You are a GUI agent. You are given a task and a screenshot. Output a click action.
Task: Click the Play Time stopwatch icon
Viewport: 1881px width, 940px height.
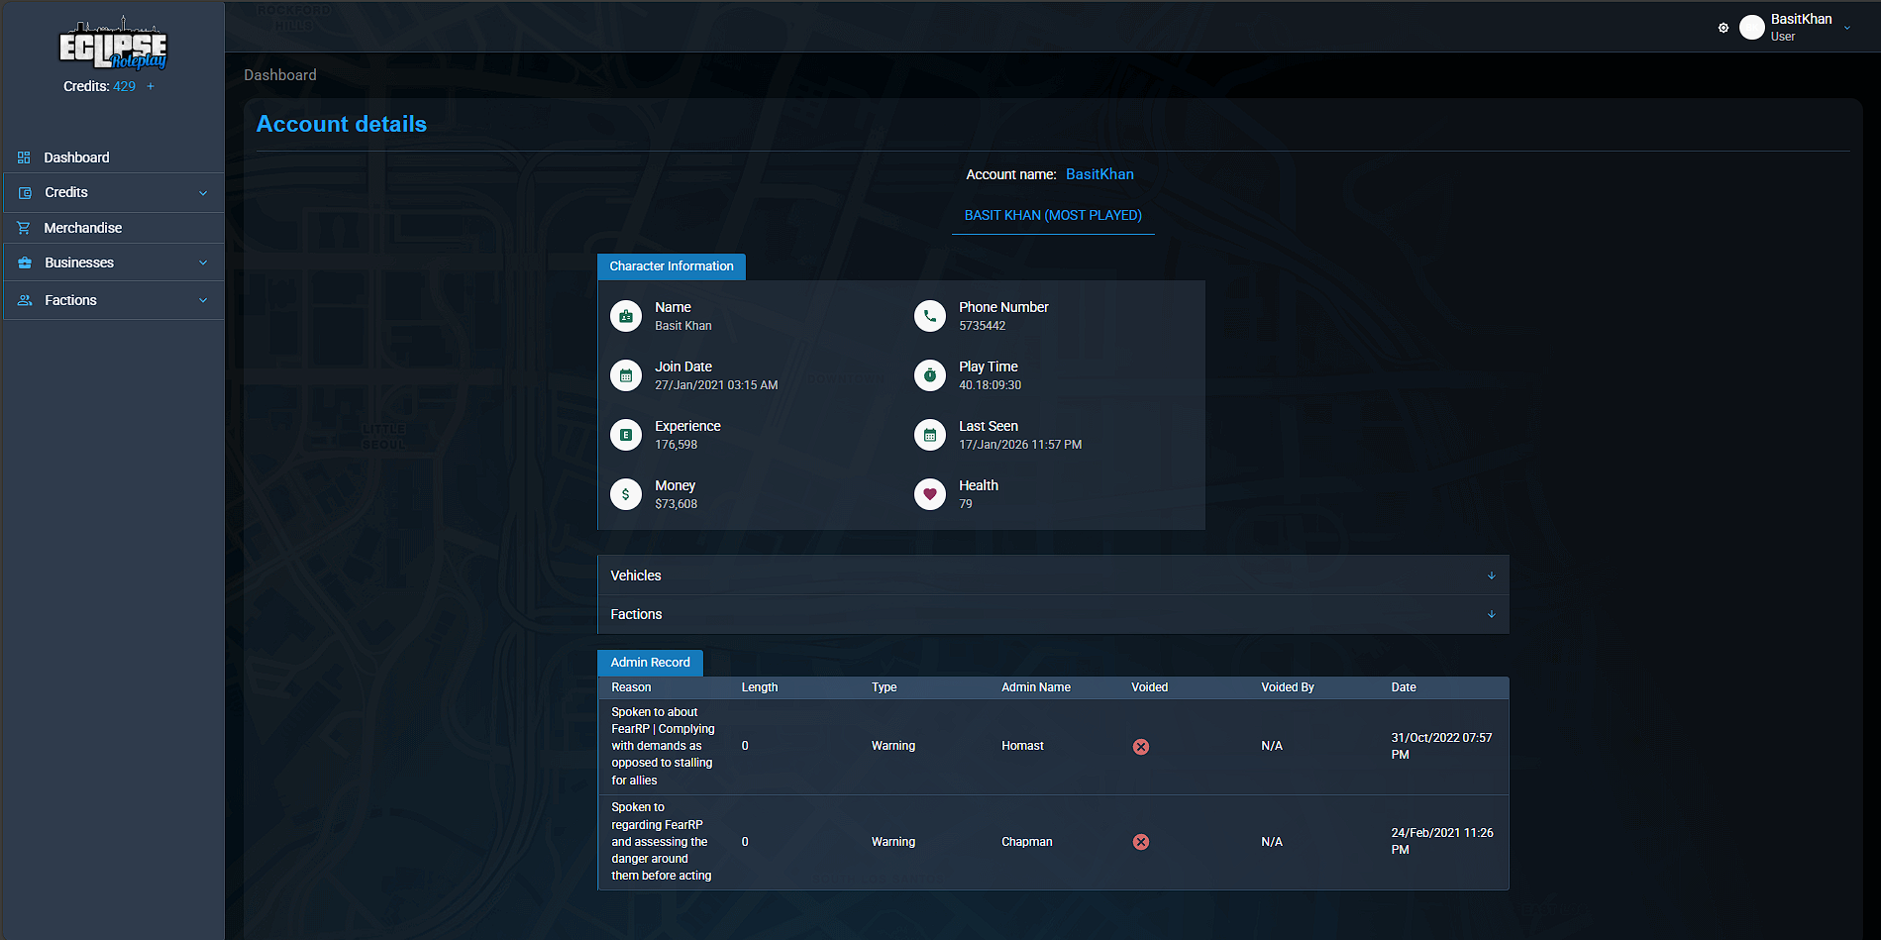[x=930, y=375]
